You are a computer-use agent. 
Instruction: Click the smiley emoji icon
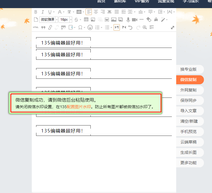pyautogui.click(x=90, y=27)
